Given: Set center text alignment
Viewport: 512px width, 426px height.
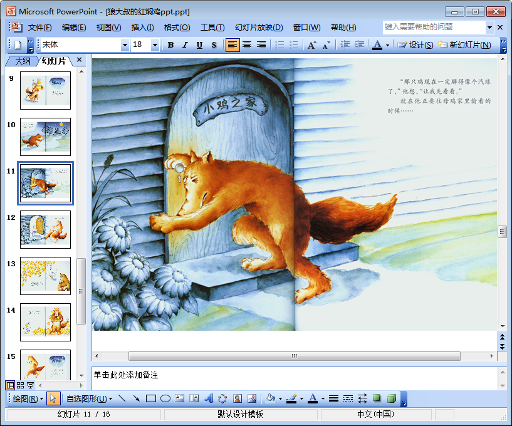Looking at the screenshot, I should point(247,45).
